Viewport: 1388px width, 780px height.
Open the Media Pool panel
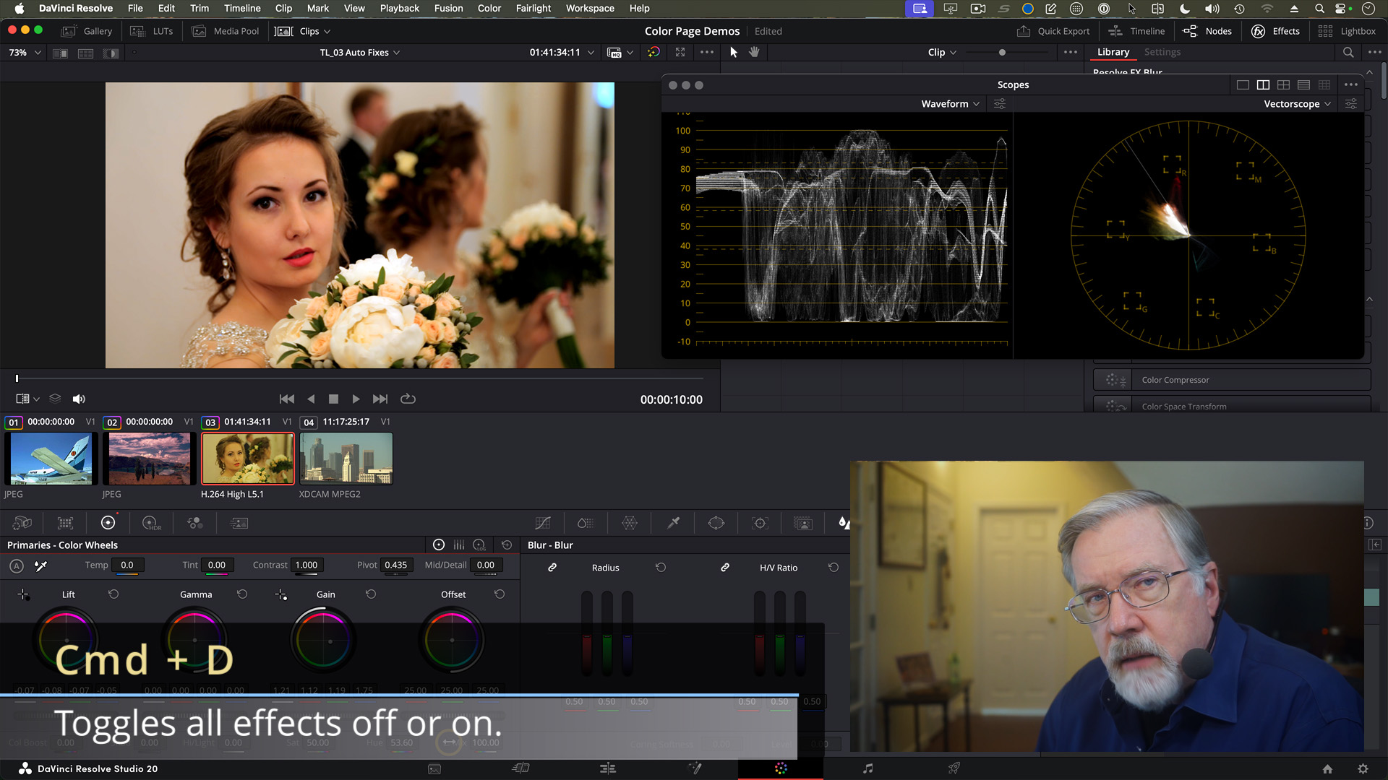(226, 31)
